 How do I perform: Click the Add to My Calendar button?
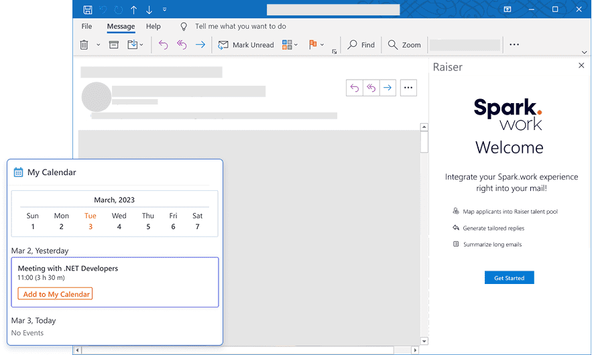click(55, 294)
